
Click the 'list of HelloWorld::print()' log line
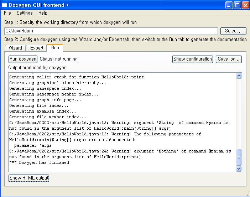tap(75, 157)
